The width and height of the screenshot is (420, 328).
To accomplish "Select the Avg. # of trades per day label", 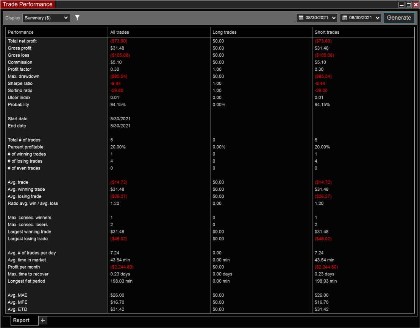I will [32, 253].
